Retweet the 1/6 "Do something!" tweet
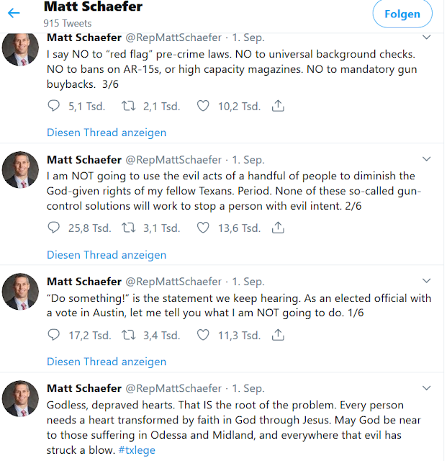The height and width of the screenshot is (461, 447). click(129, 335)
